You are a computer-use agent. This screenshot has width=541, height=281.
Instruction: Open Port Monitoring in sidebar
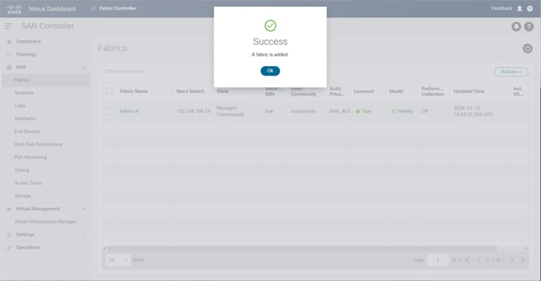tap(31, 157)
